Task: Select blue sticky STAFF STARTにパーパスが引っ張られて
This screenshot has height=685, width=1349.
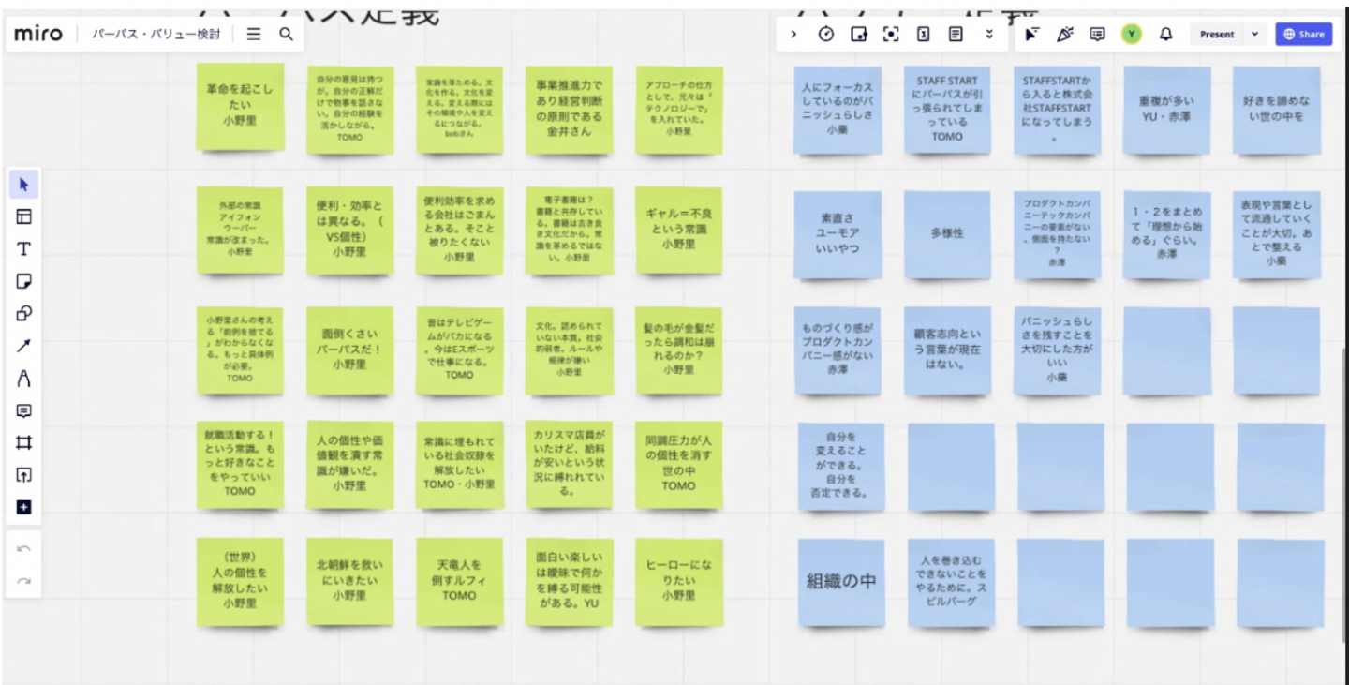Action: (x=947, y=110)
